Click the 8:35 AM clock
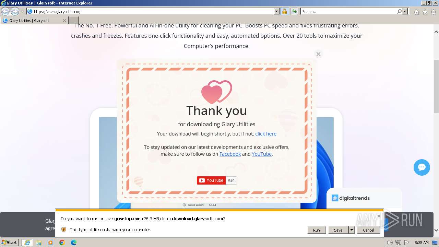Viewport: 439px width, 247px height. click(x=422, y=243)
